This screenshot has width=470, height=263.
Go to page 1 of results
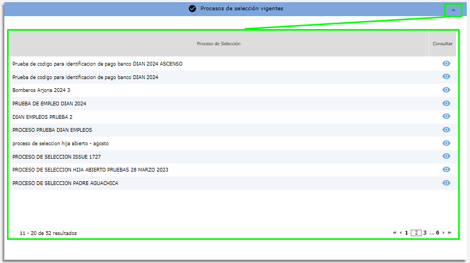click(x=406, y=233)
